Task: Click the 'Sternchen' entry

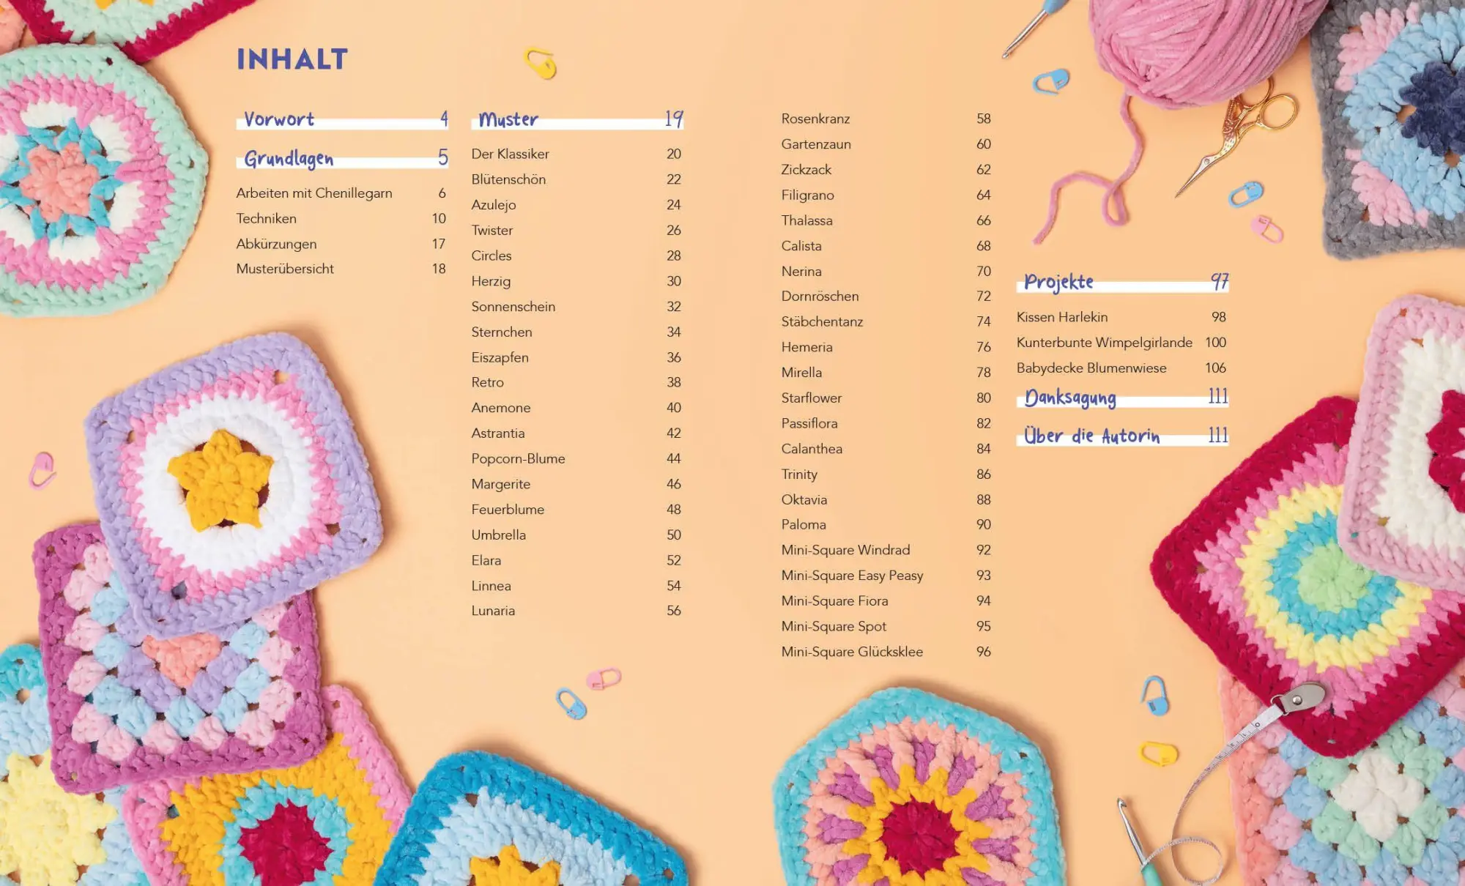Action: (502, 332)
